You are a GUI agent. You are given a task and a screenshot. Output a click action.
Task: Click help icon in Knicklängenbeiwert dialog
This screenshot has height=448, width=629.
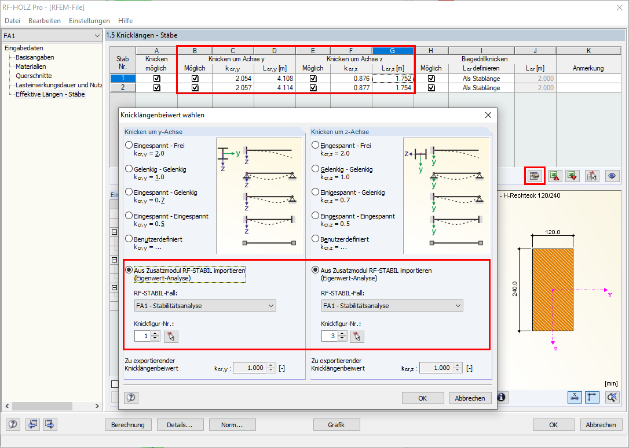pos(131,398)
